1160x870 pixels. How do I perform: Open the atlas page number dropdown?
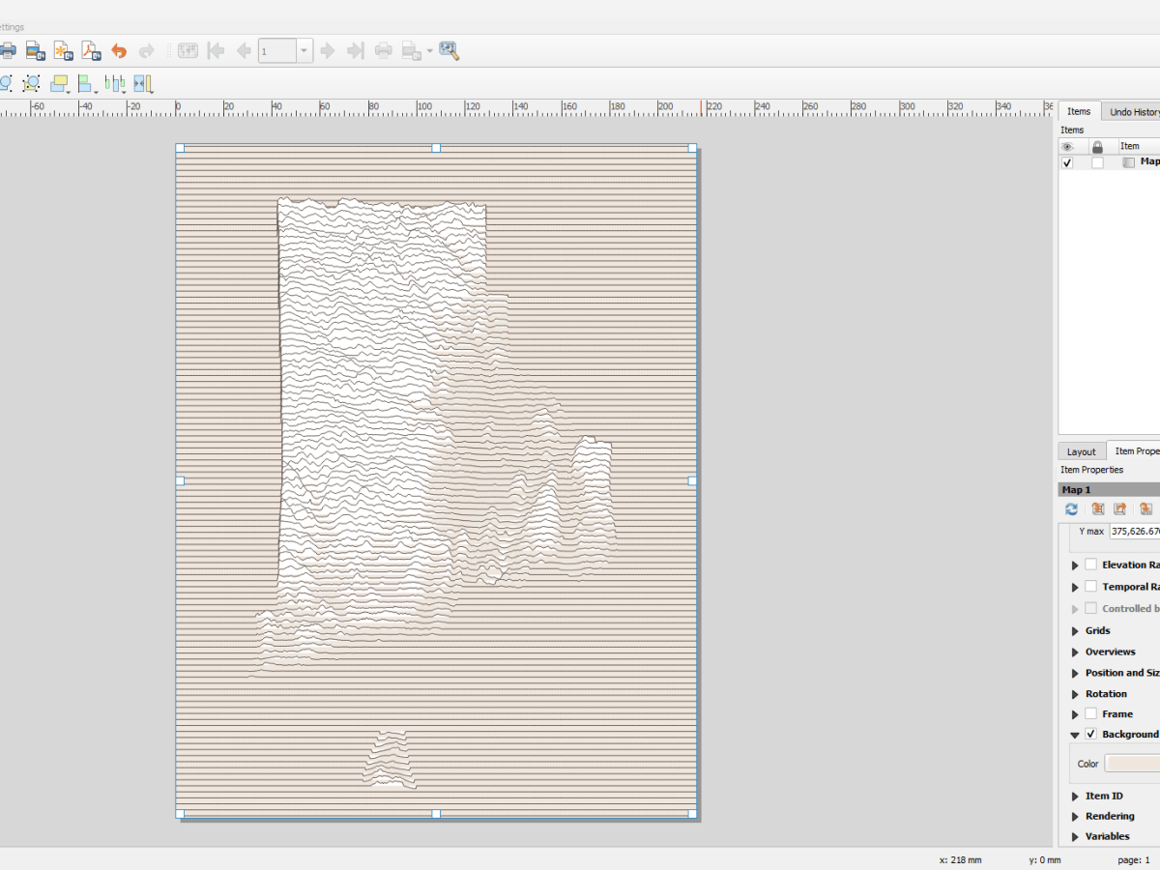click(303, 50)
